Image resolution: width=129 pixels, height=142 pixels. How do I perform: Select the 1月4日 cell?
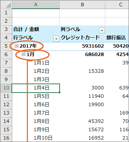click(36, 88)
